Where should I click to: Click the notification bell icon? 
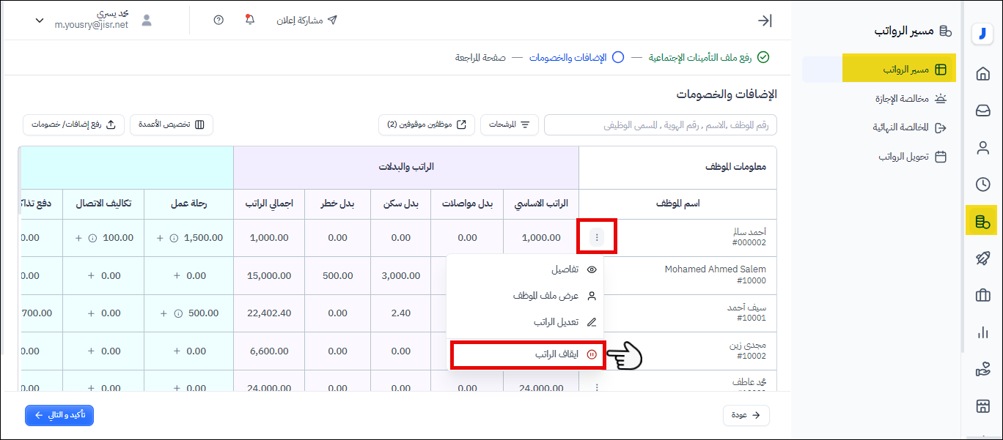tap(249, 20)
